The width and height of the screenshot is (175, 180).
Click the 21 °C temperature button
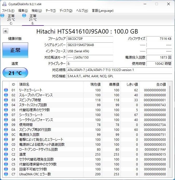click(15, 73)
